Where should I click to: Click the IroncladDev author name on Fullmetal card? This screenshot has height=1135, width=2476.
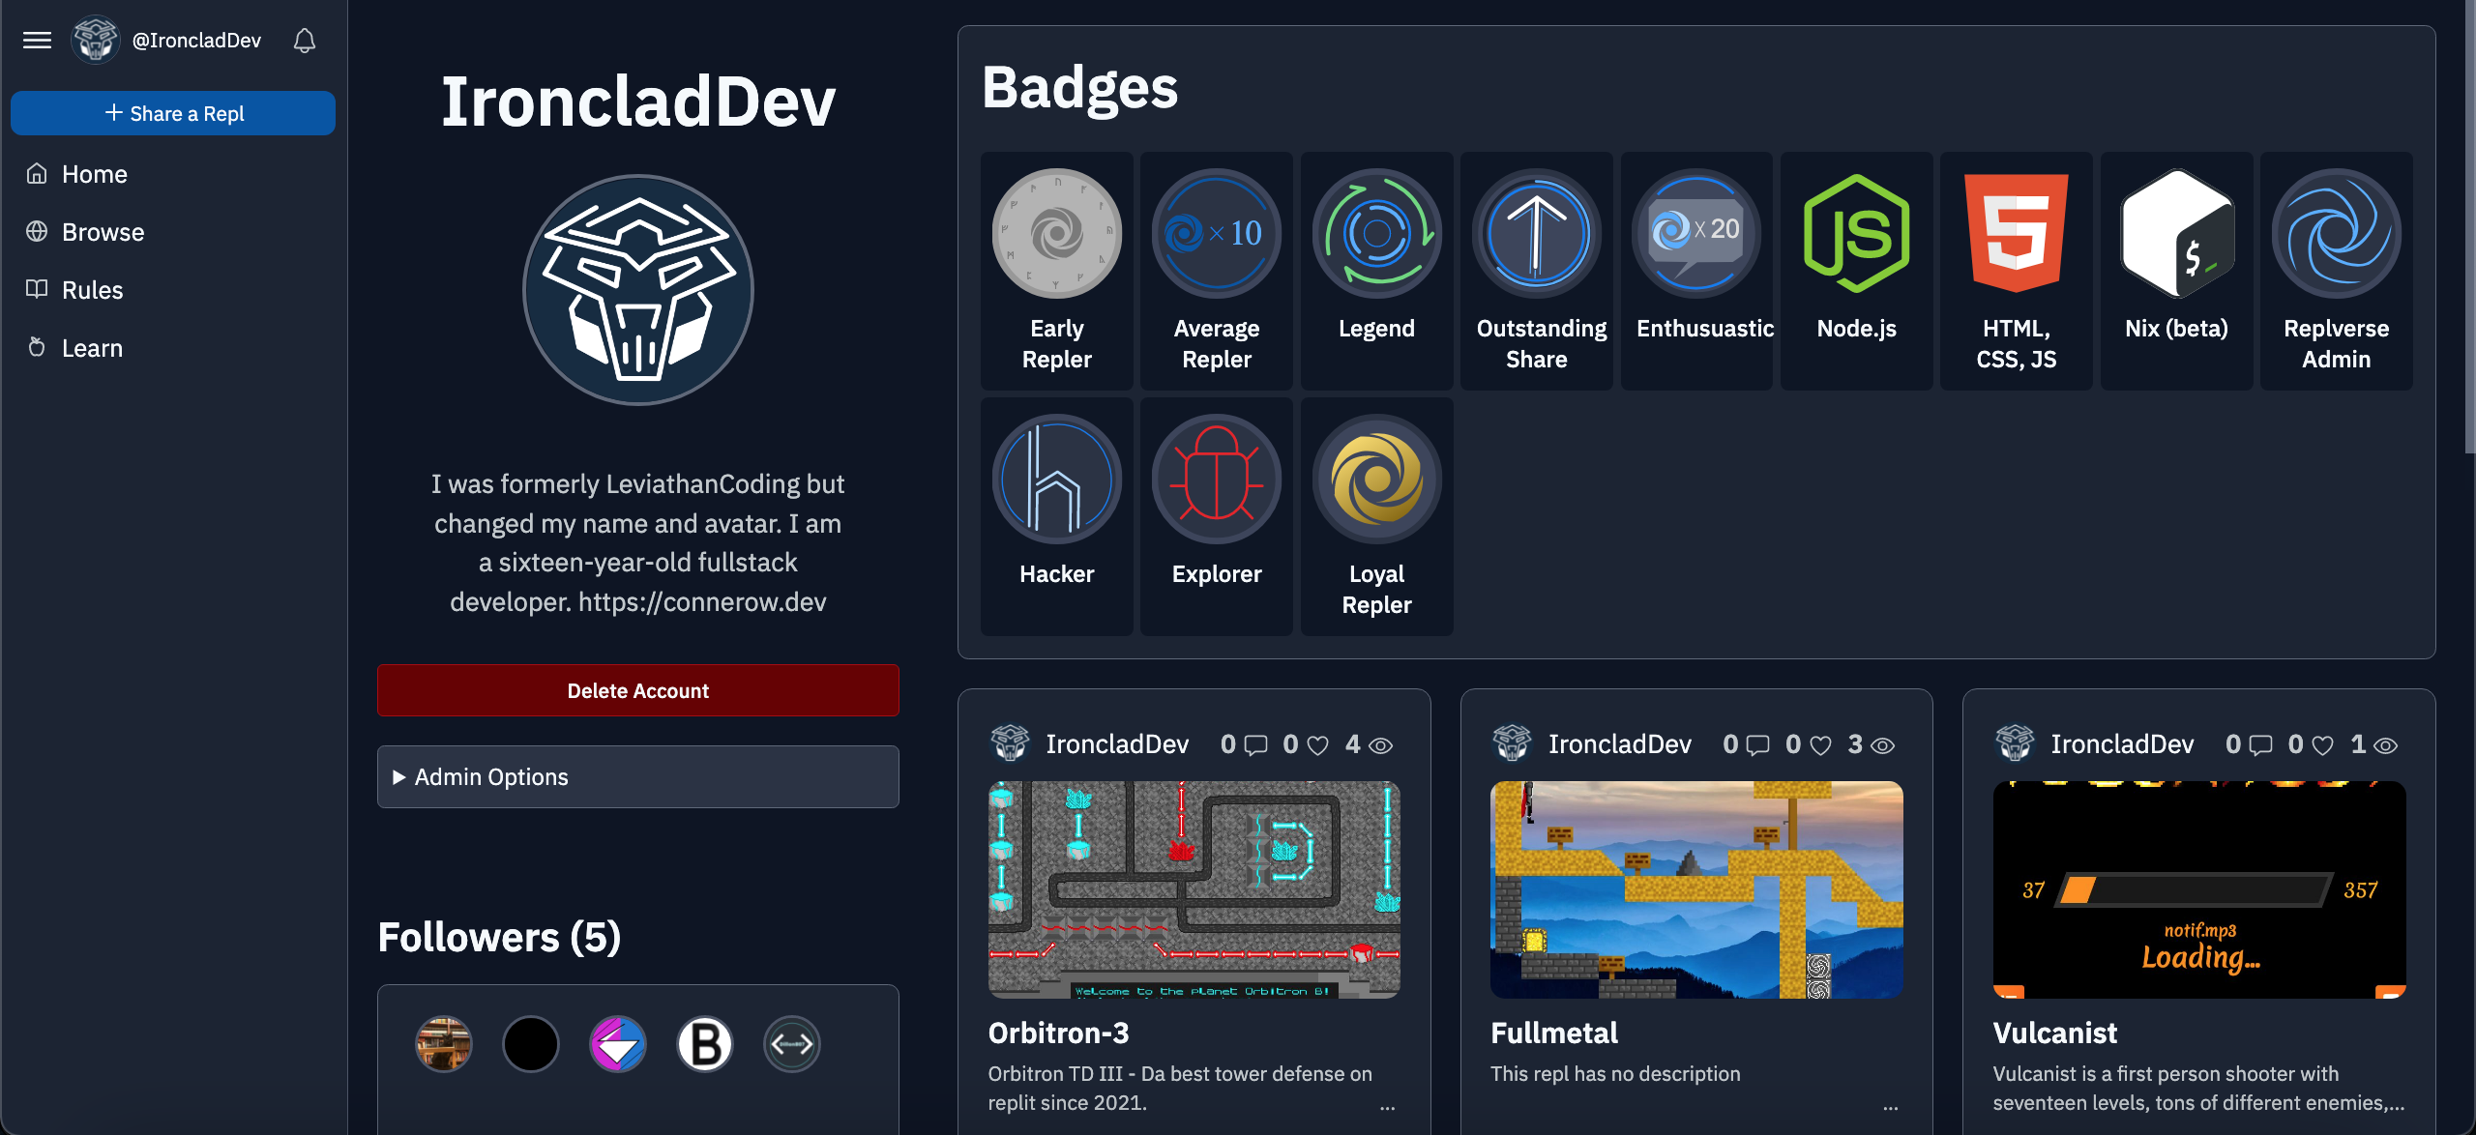click(1620, 743)
